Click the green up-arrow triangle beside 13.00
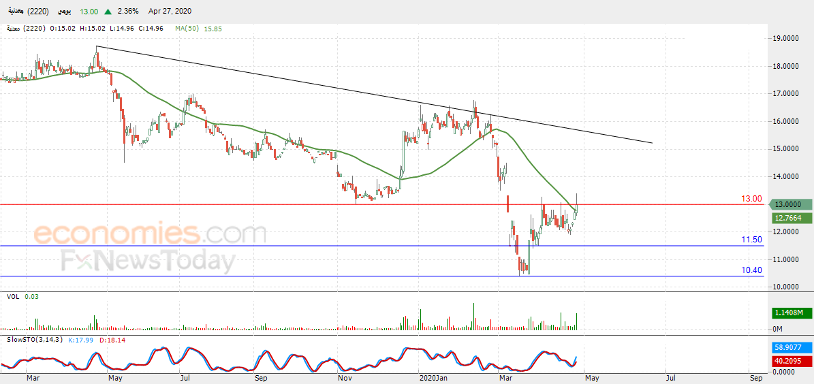The width and height of the screenshot is (814, 384). coord(108,12)
